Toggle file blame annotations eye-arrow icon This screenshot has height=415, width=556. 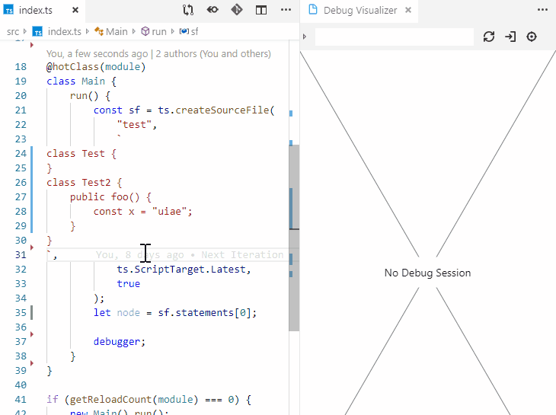[x=212, y=10]
